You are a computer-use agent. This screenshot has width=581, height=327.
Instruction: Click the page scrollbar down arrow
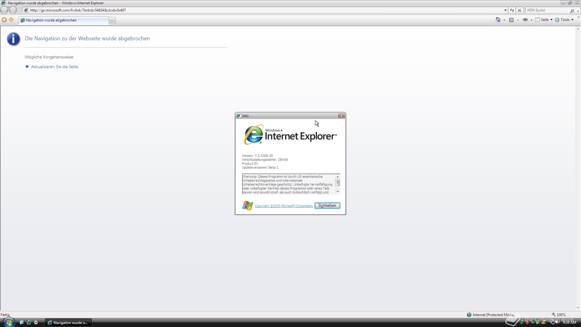pyautogui.click(x=578, y=308)
